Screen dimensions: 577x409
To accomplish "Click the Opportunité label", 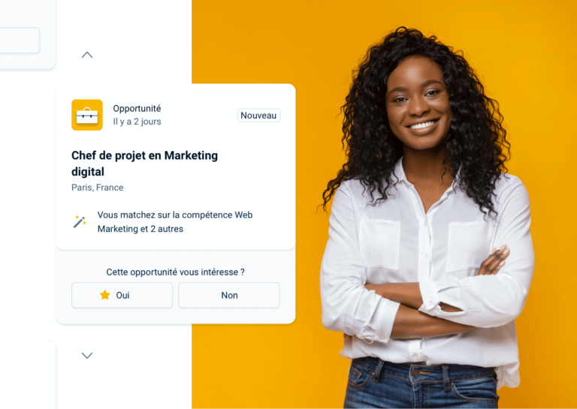I will pyautogui.click(x=137, y=108).
